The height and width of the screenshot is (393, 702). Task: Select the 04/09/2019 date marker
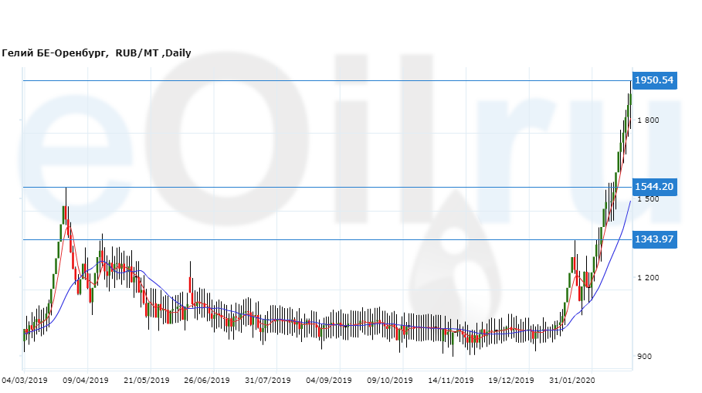click(x=329, y=381)
